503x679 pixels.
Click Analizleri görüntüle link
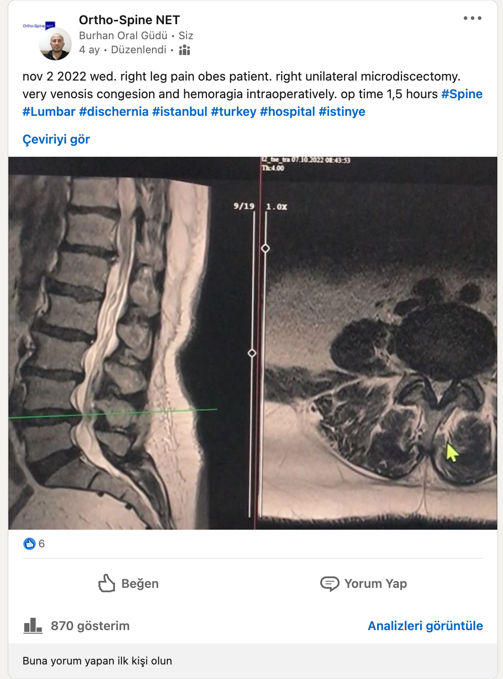click(x=425, y=626)
